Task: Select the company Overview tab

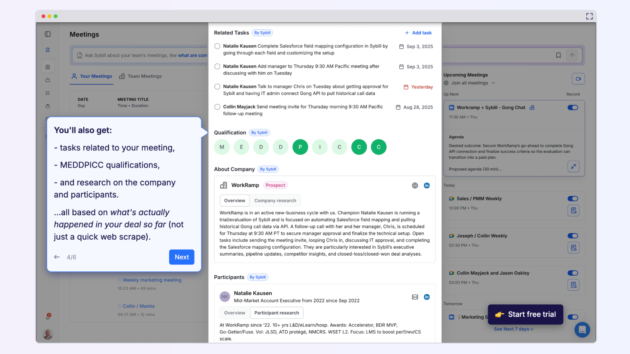Action: click(235, 201)
